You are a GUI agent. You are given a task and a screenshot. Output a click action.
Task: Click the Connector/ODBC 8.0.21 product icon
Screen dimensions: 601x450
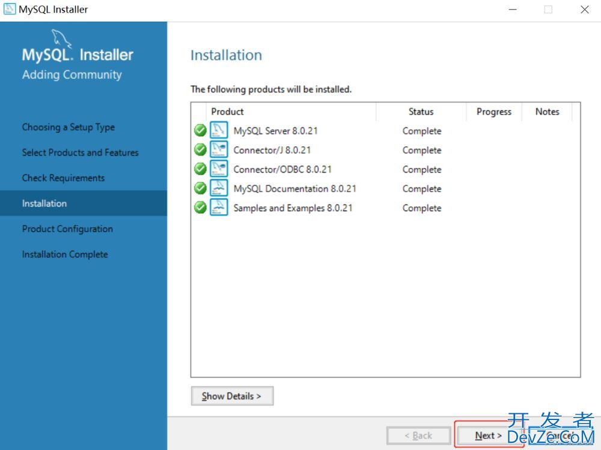pos(219,169)
